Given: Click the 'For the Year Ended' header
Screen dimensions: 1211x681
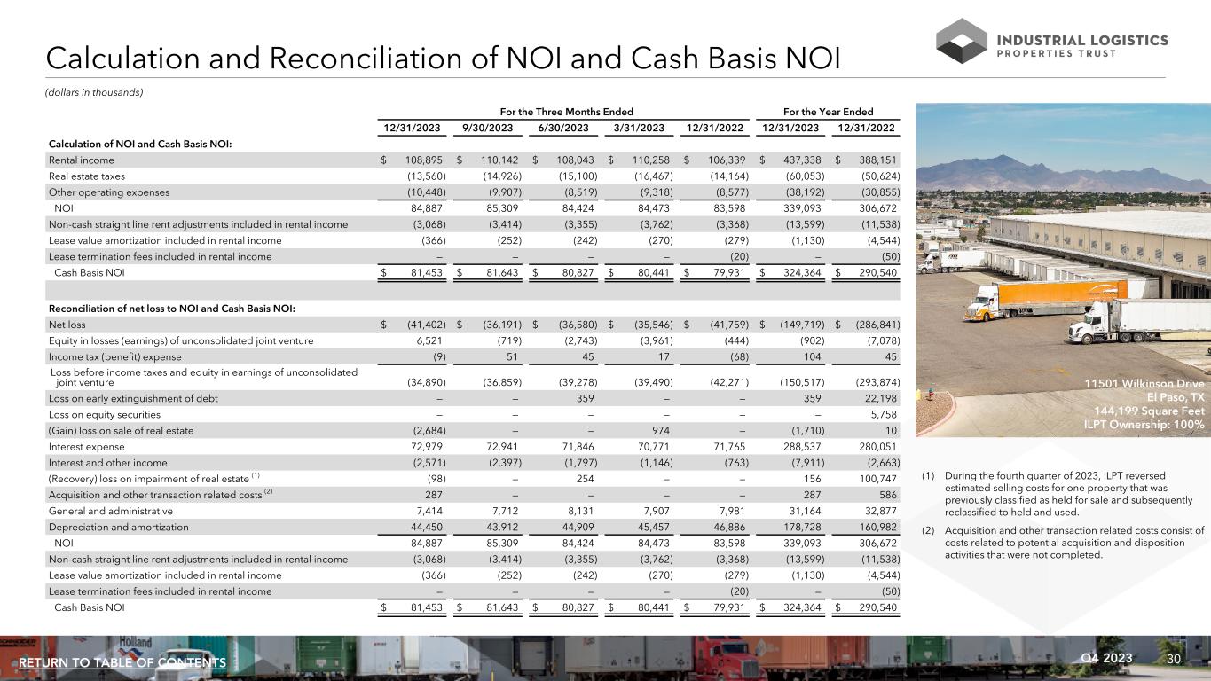Looking at the screenshot, I should [830, 112].
